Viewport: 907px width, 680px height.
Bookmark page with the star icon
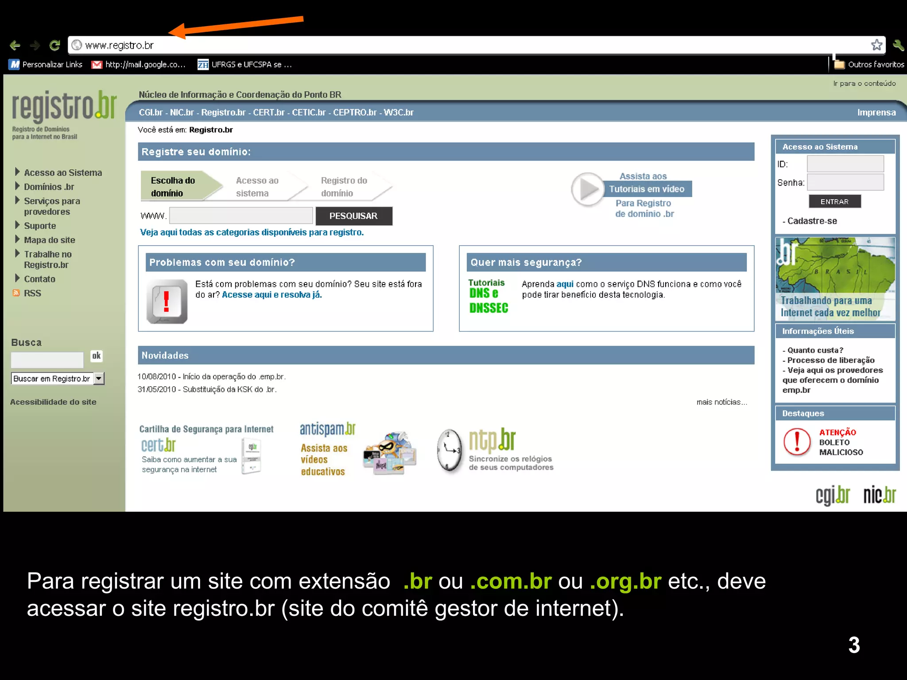tap(876, 45)
